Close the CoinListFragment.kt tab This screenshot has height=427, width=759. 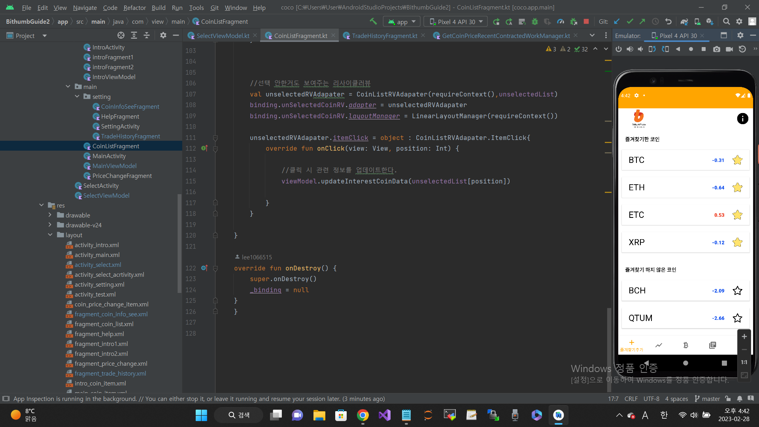[333, 36]
